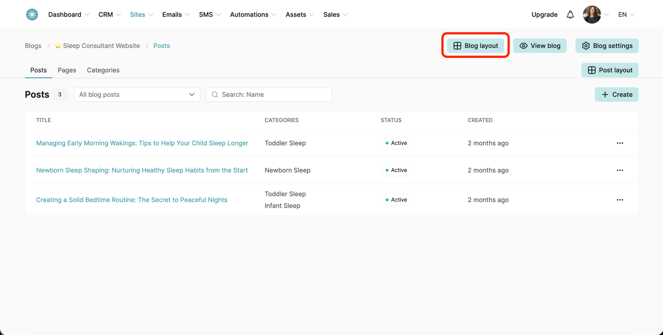The width and height of the screenshot is (663, 335).
Task: Click the user profile avatar
Action: tap(592, 15)
